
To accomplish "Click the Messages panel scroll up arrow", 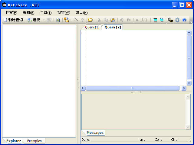I will coord(188,97).
